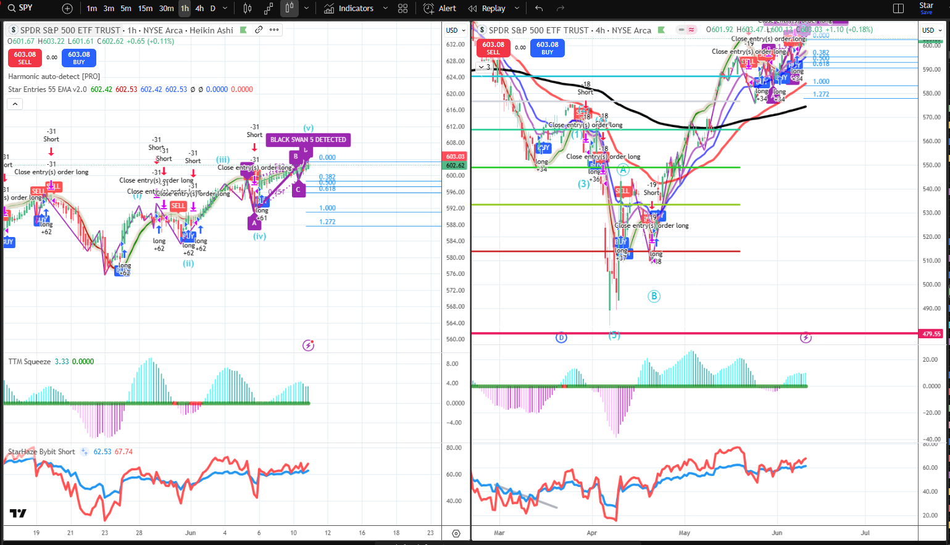The width and height of the screenshot is (950, 545).
Task: Open indicator templates grid icon
Action: (x=403, y=9)
